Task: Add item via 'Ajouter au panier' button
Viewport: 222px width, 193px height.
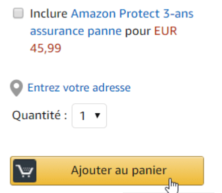Action: click(x=107, y=170)
